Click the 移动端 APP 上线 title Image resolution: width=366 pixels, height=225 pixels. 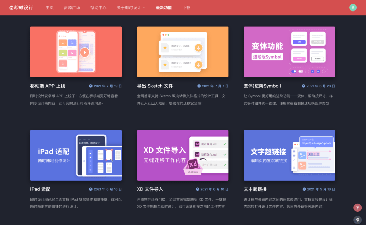click(48, 86)
